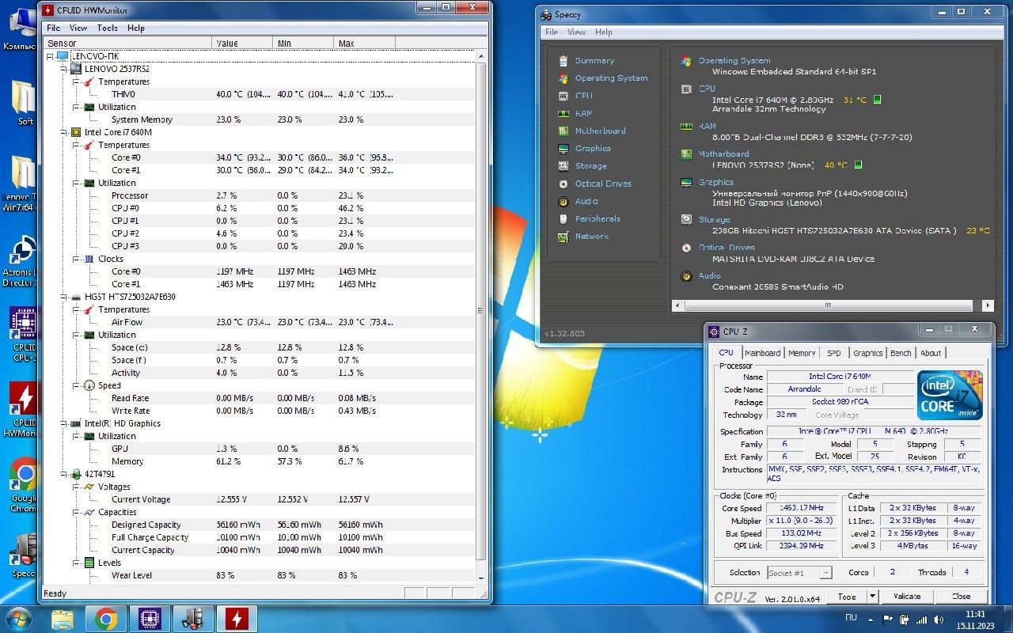Open File Explorer from the taskbar

point(63,619)
